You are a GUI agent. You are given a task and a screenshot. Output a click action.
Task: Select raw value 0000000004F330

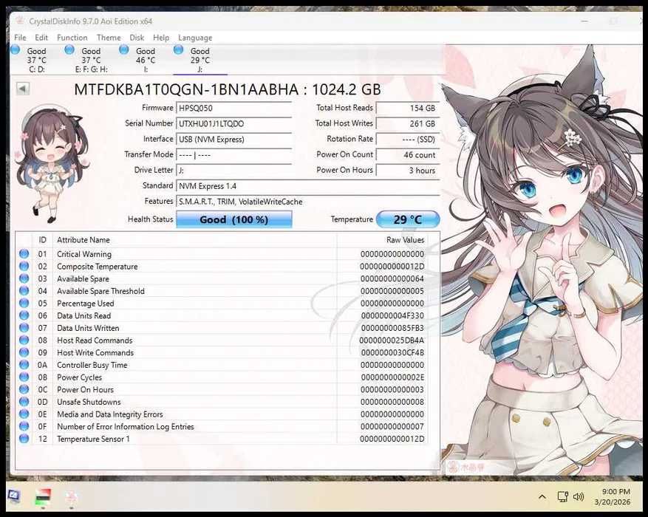click(392, 315)
